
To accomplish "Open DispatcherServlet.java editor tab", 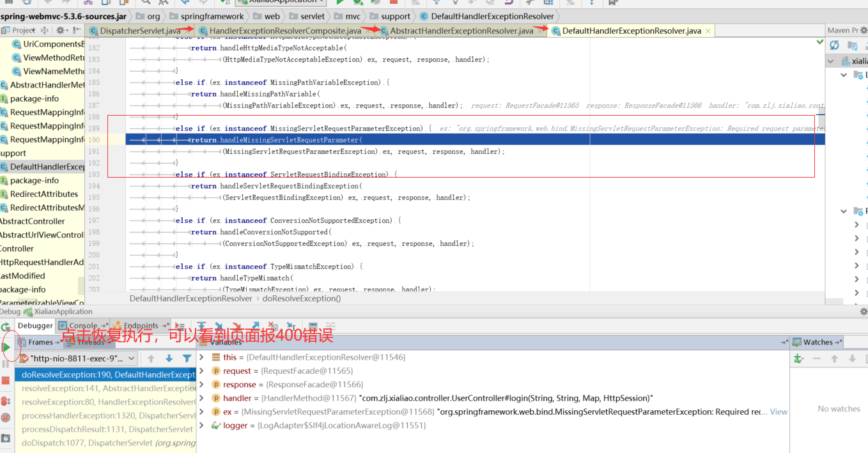I will (x=140, y=31).
